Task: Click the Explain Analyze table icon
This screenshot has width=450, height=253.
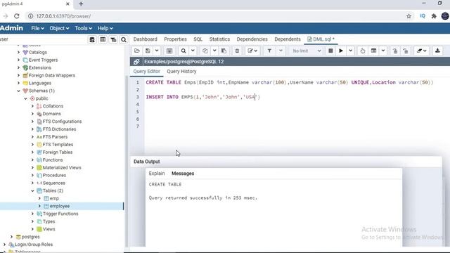Action: (x=373, y=51)
